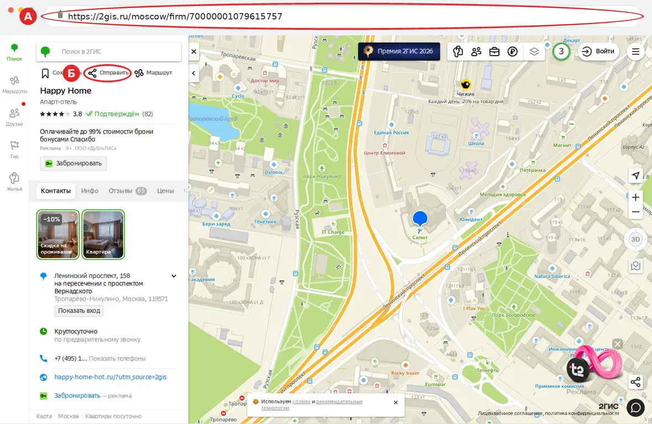Click the bookmark save icon
Screen dimensions: 652x424
tap(45, 73)
